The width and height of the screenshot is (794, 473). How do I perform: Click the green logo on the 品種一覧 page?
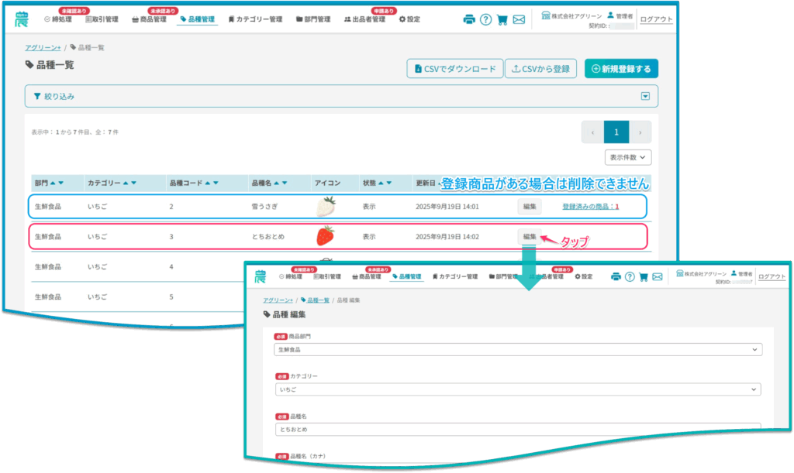coord(21,19)
